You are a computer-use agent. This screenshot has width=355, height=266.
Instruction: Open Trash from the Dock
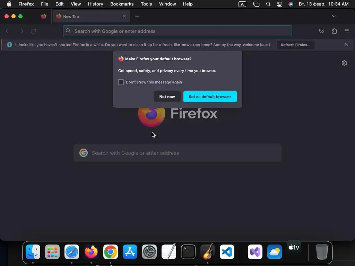tap(322, 252)
